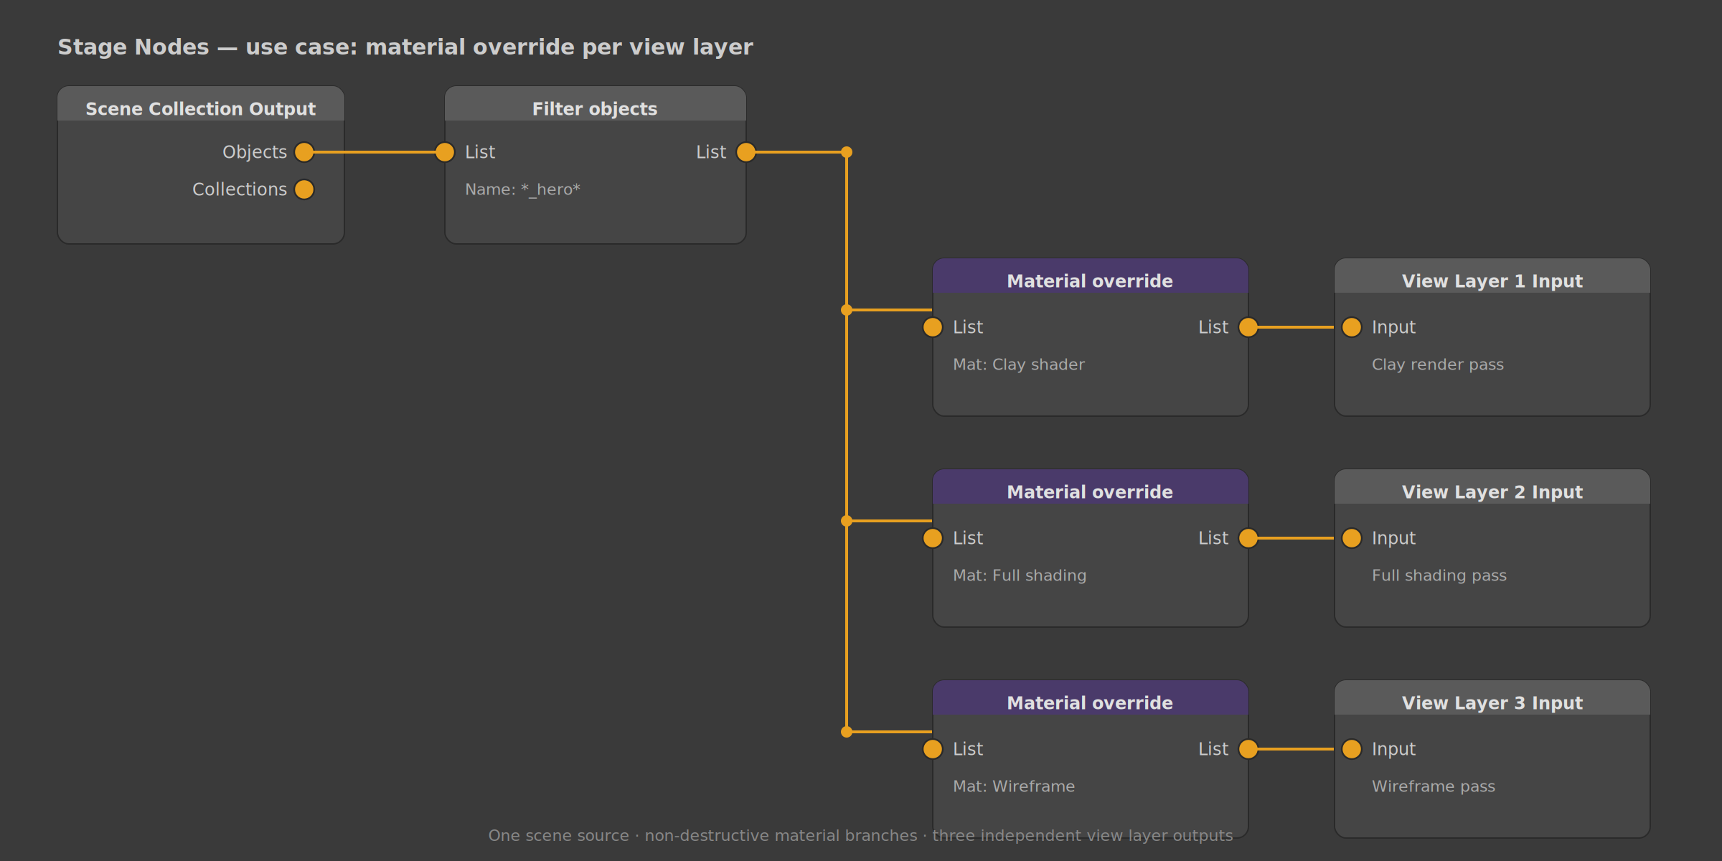Click View Layer 3 Input socket
This screenshot has width=1722, height=861.
click(1352, 749)
